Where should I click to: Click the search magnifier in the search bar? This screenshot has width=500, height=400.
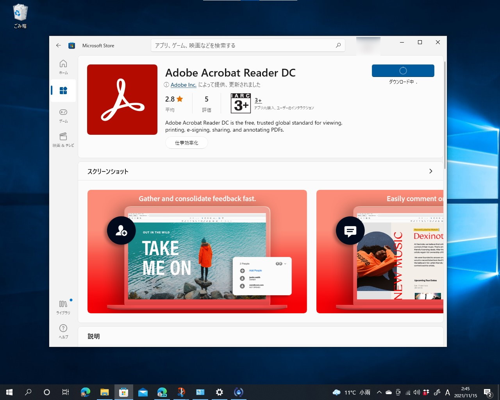pyautogui.click(x=337, y=45)
